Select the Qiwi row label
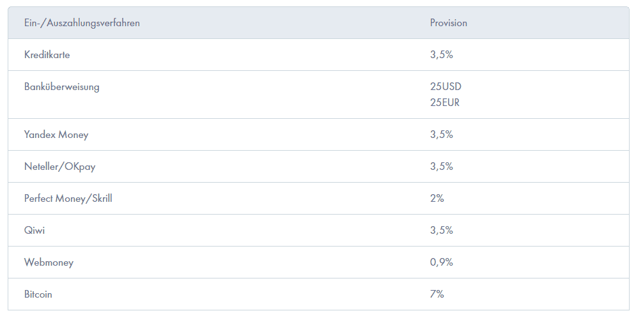Image resolution: width=636 pixels, height=320 pixels. [35, 230]
